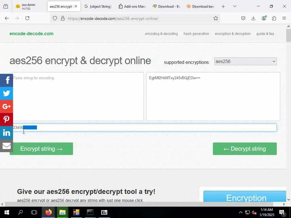The width and height of the screenshot is (291, 218).
Task: Bookmark this page with the star icon
Action: tap(215, 18)
